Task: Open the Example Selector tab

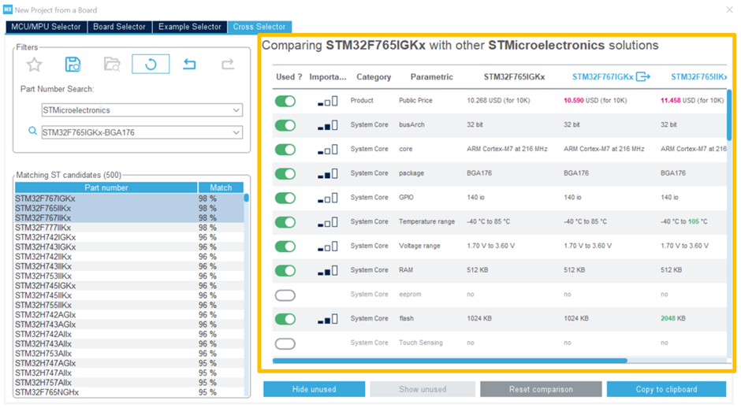Action: tap(190, 27)
